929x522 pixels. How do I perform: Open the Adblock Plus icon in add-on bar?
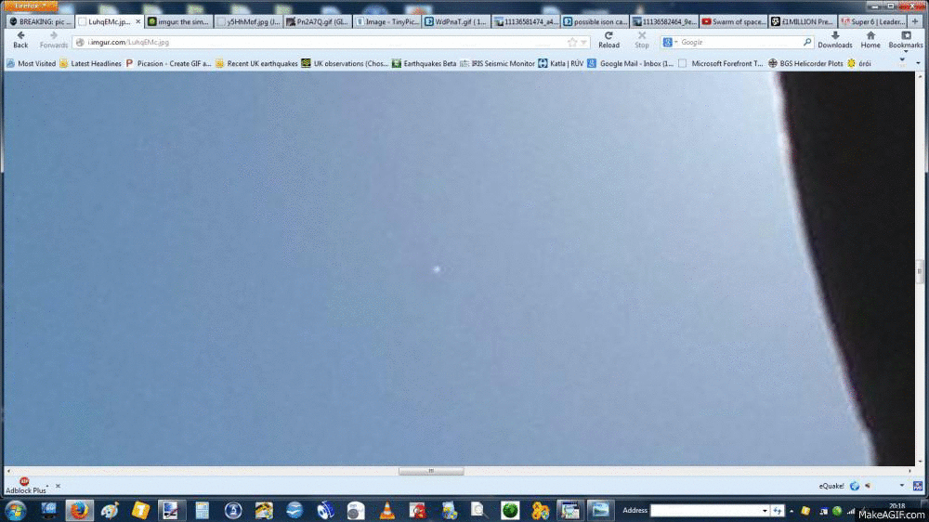[x=24, y=482]
